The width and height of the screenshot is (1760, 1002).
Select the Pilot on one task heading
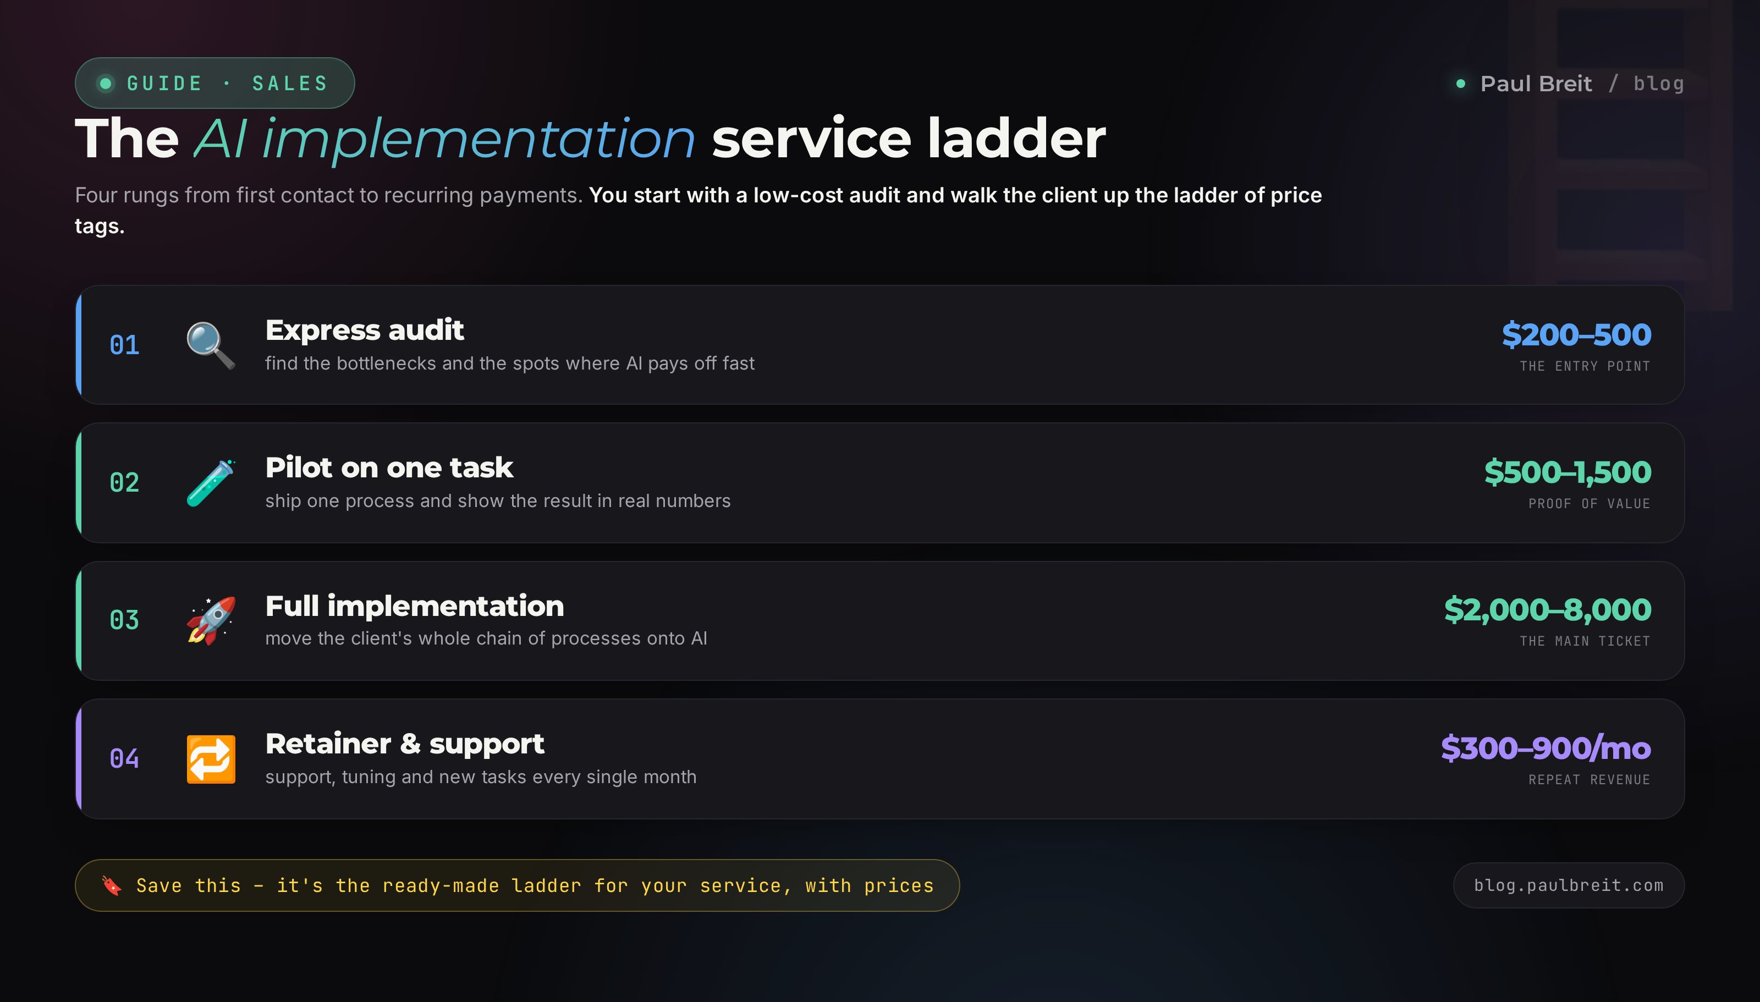point(389,468)
